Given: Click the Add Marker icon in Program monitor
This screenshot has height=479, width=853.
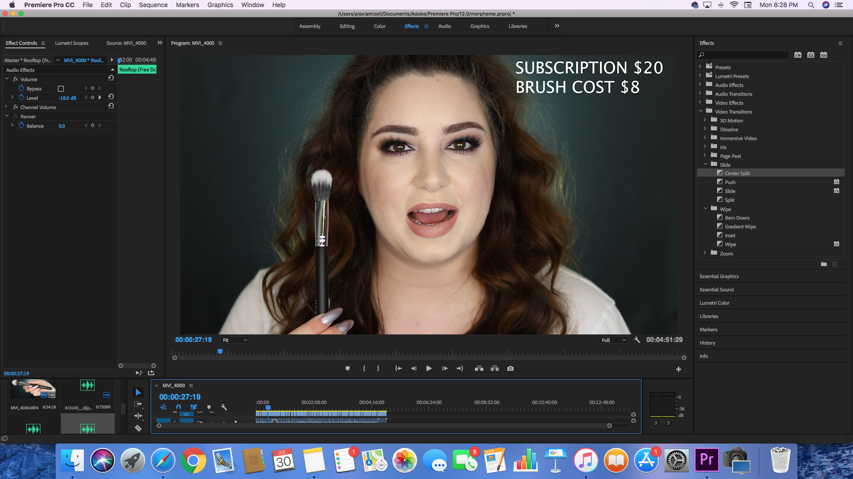Looking at the screenshot, I should pyautogui.click(x=347, y=369).
